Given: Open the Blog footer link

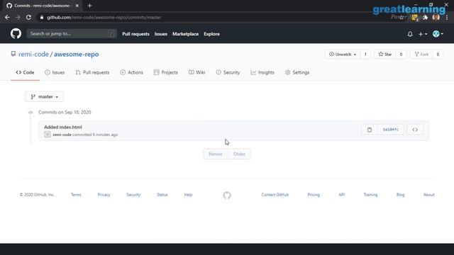Looking at the screenshot, I should [400, 195].
